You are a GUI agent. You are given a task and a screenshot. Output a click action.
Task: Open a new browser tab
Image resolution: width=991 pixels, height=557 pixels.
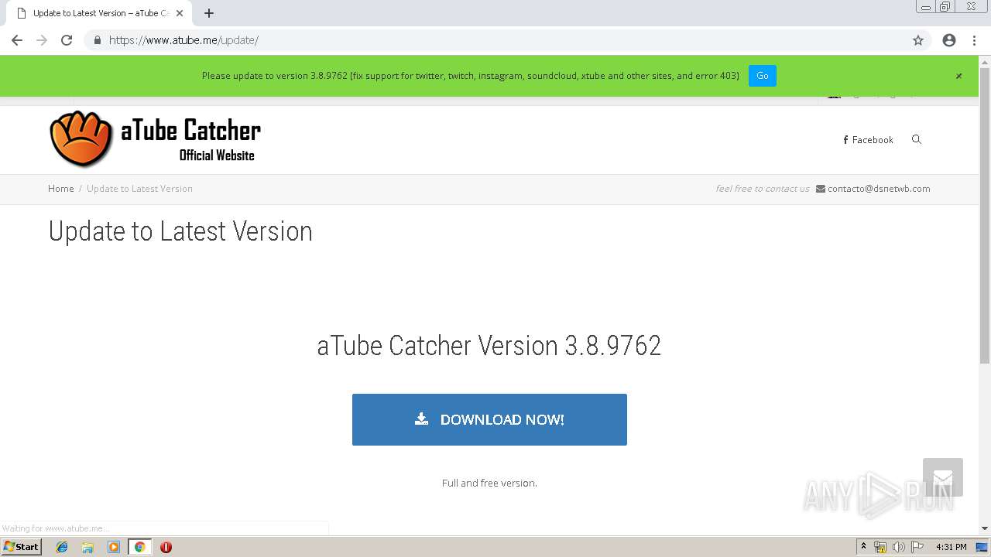[209, 13]
